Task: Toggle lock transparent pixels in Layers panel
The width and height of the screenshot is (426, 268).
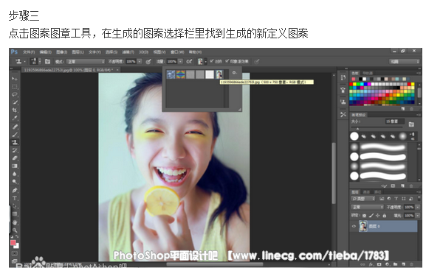Action: (x=364, y=216)
